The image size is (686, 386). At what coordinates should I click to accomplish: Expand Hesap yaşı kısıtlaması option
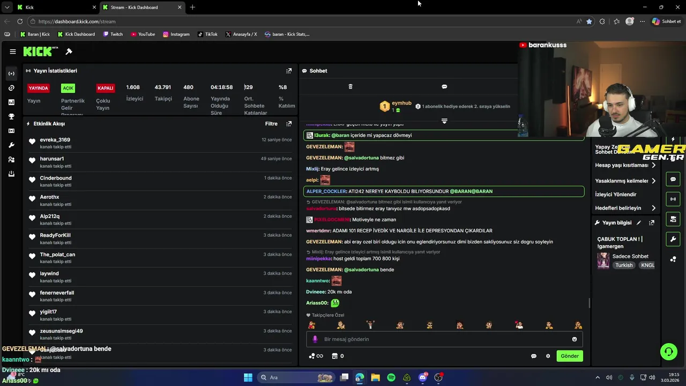coord(625,165)
